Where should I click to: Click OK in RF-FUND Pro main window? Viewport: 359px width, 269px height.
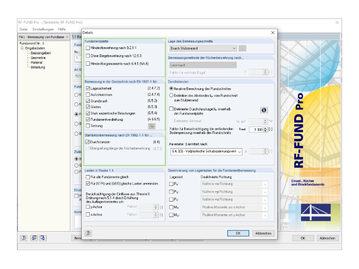[x=303, y=238]
